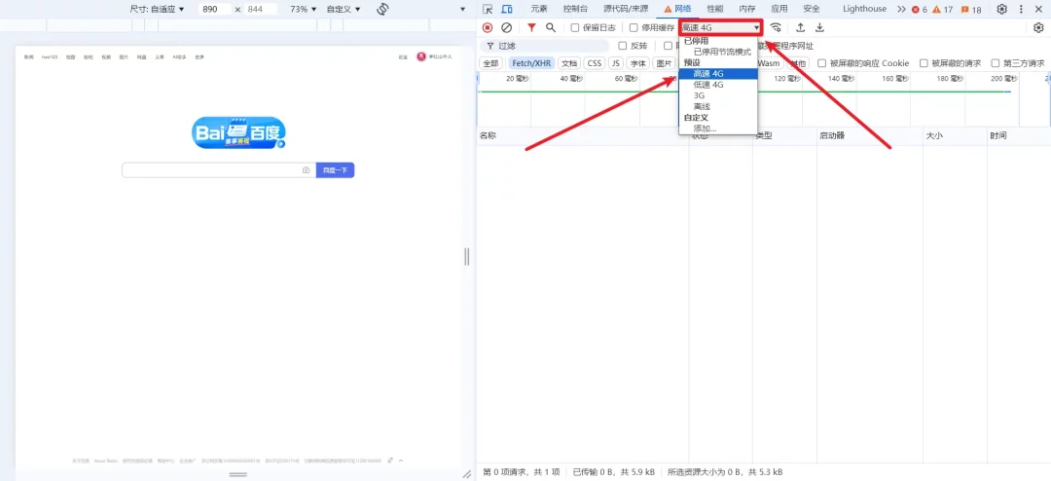
Task: Open network conditions (wifi gear) icon
Action: tap(776, 27)
